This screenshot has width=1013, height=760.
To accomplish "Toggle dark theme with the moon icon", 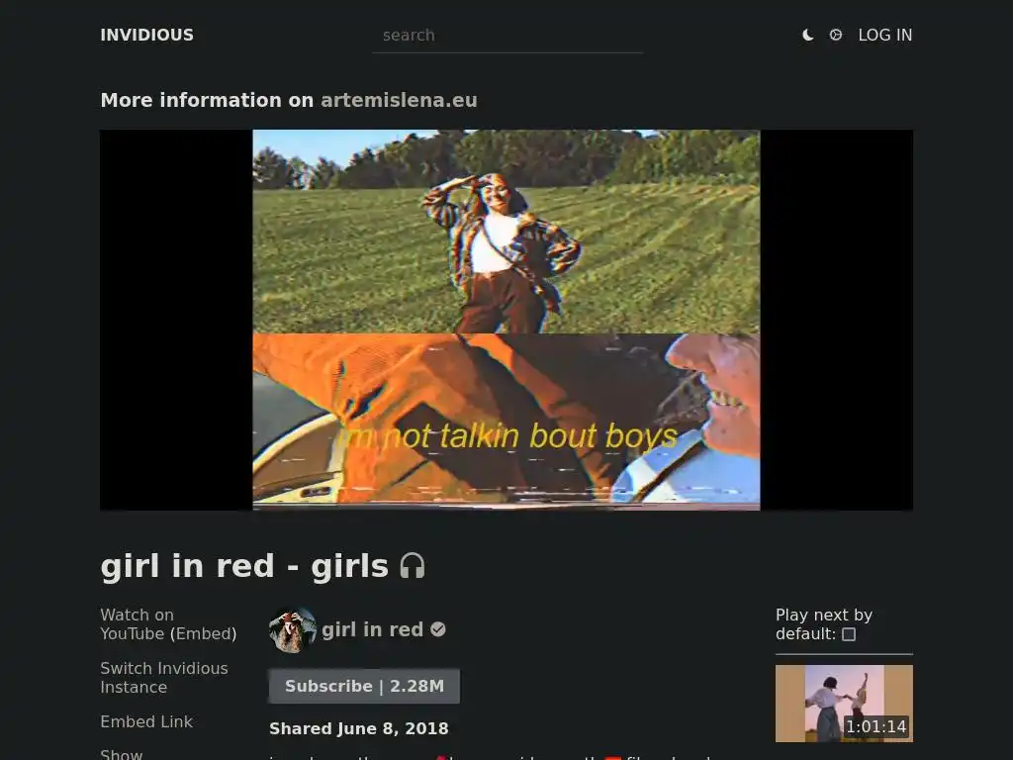I will (807, 35).
